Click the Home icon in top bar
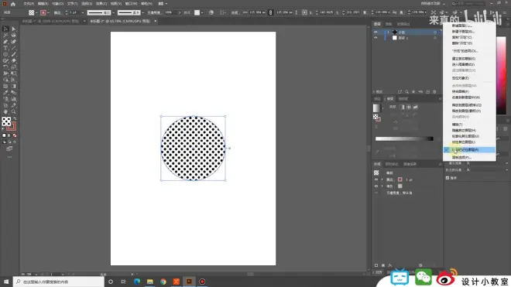The image size is (511, 287). coord(13,4)
